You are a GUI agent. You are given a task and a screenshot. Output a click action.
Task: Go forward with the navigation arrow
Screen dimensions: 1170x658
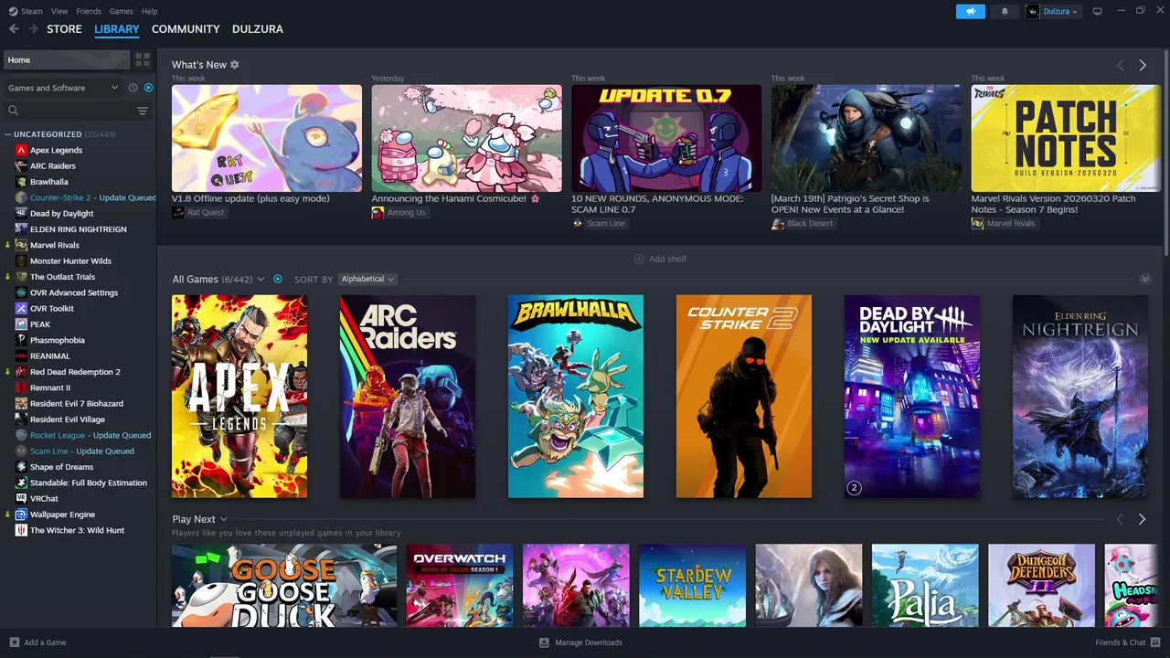33,29
